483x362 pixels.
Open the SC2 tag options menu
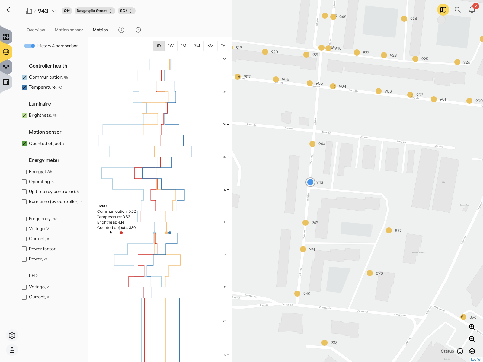point(131,11)
